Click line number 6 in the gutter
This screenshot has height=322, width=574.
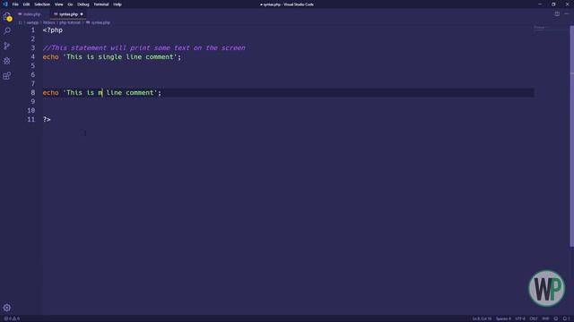[x=33, y=75]
